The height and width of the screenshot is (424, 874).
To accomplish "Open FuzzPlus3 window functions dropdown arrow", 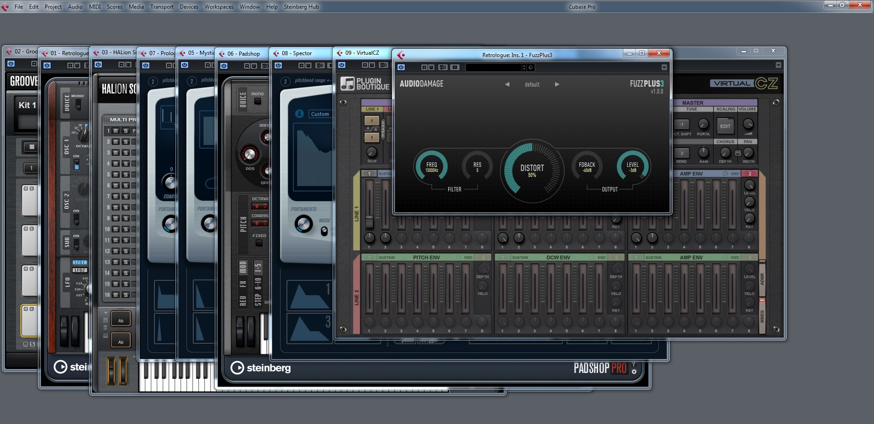I will (664, 67).
